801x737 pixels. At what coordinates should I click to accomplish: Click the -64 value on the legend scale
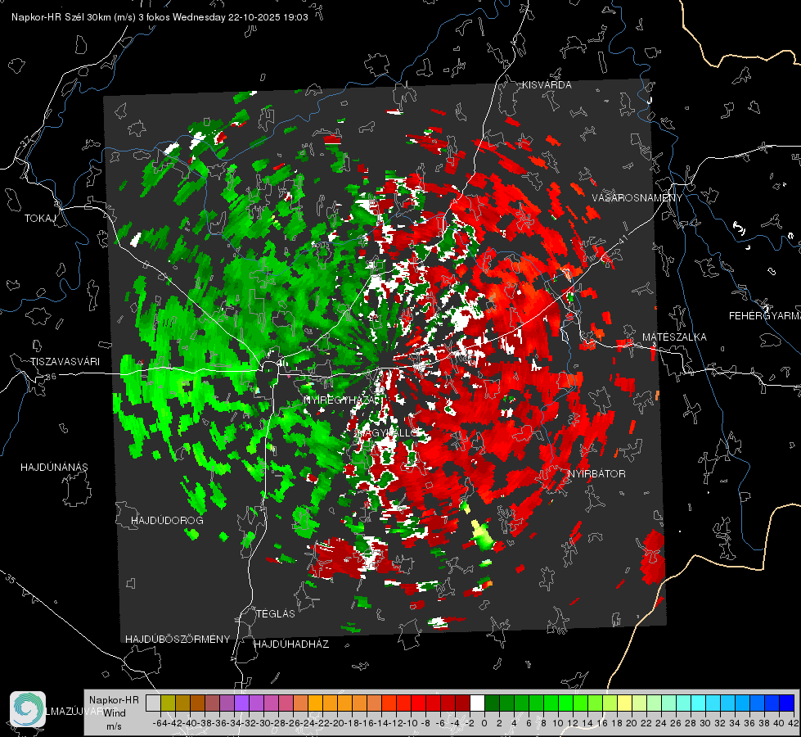pos(160,723)
